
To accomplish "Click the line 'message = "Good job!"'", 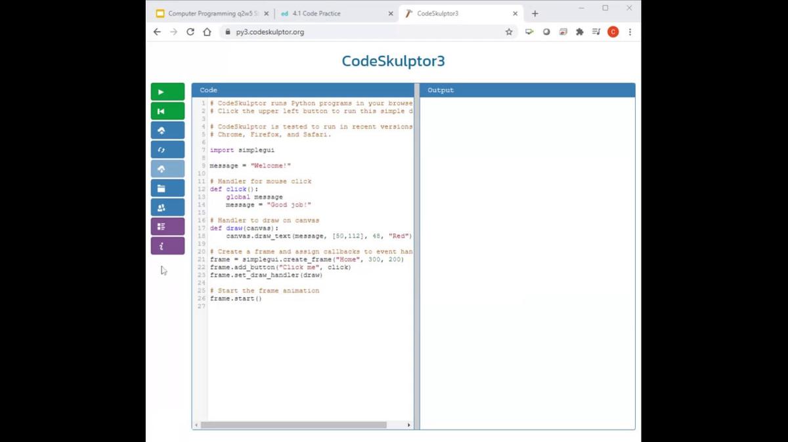I will click(x=269, y=205).
